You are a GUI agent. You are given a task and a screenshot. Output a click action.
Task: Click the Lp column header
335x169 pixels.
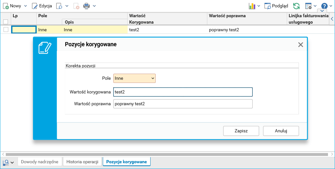point(24,19)
